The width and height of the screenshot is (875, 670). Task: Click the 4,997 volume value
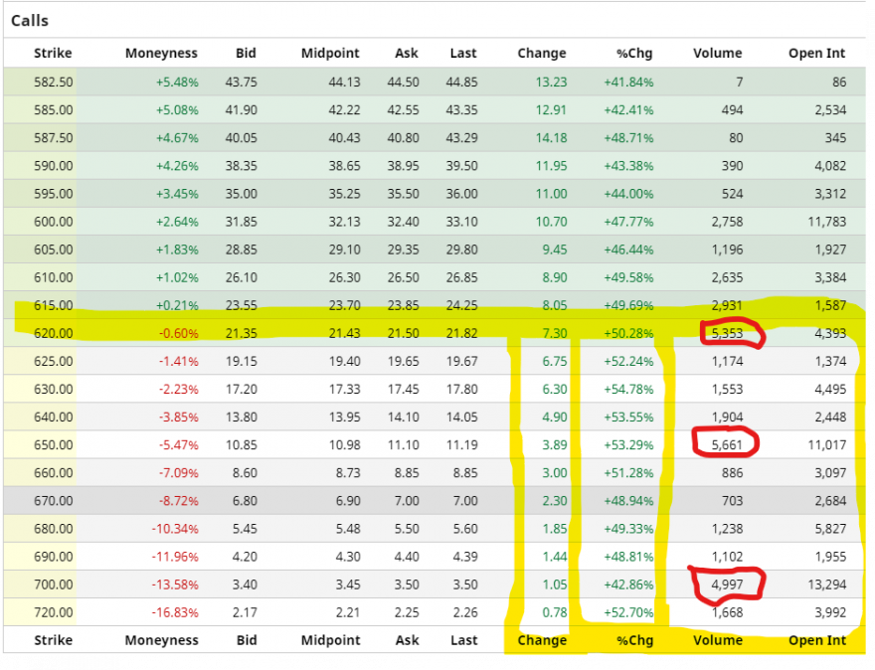click(x=727, y=585)
